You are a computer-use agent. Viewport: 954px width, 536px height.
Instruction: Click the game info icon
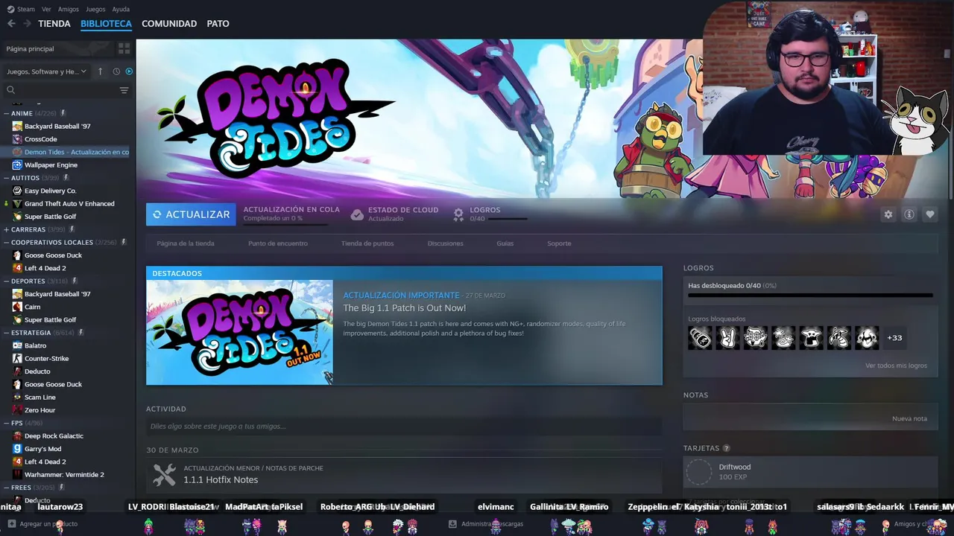point(909,214)
